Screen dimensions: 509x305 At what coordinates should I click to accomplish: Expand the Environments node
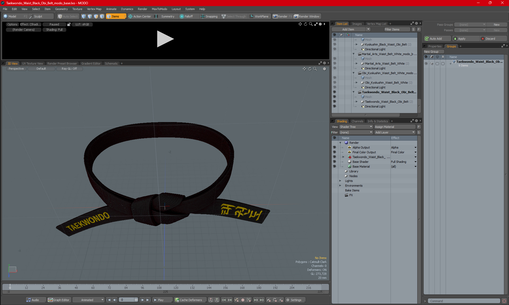coord(340,186)
